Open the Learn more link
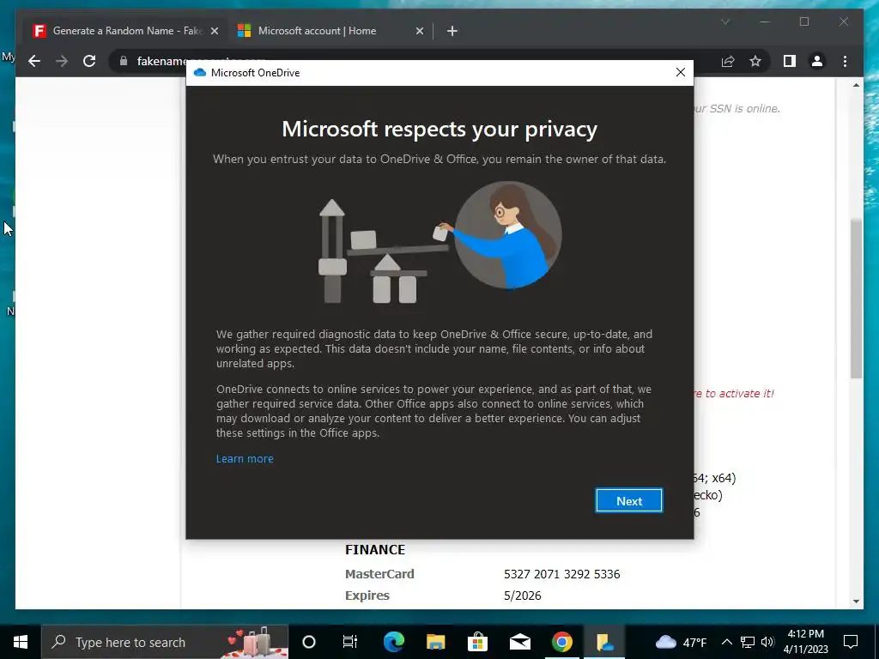 pos(245,458)
